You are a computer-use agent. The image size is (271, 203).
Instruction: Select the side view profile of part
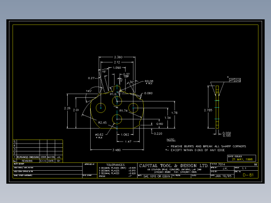[217, 107]
